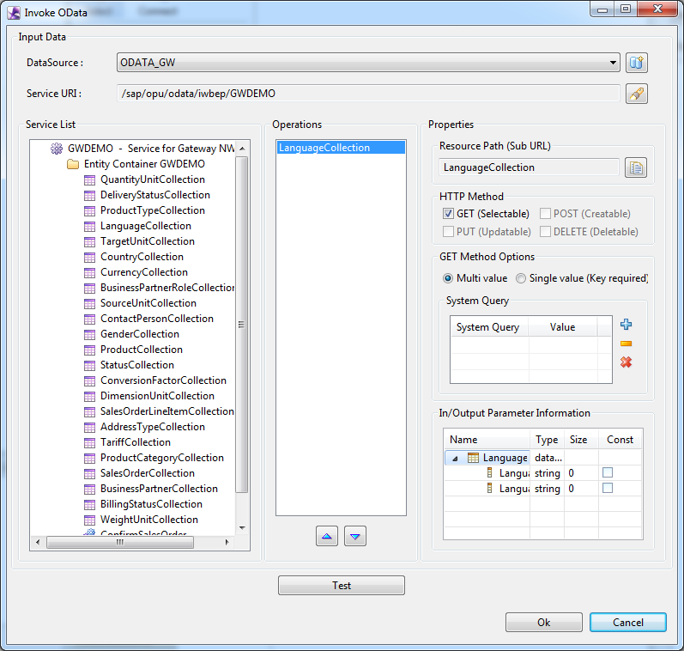Click the Ok button
This screenshot has height=651, width=684.
click(x=543, y=623)
